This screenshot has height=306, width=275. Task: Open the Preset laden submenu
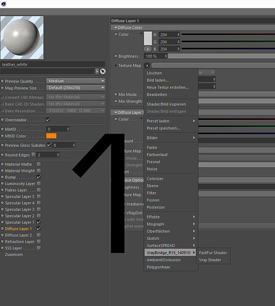click(x=171, y=121)
